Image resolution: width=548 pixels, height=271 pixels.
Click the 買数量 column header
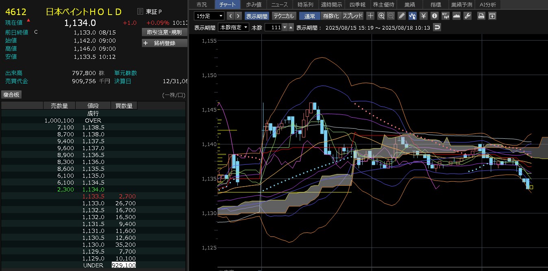[x=124, y=106]
